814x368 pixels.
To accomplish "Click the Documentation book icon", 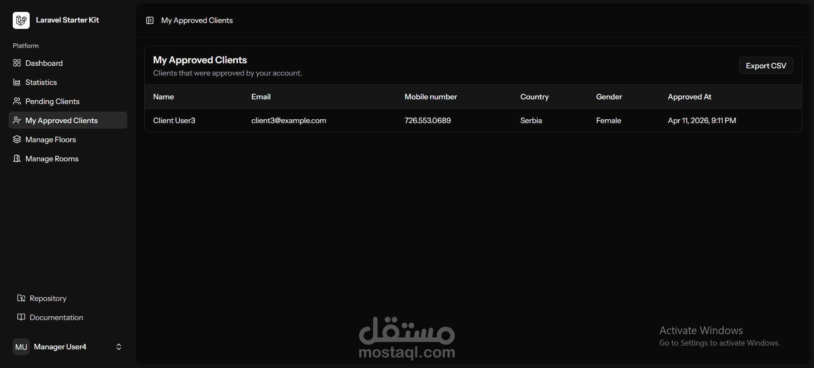I will 21,317.
